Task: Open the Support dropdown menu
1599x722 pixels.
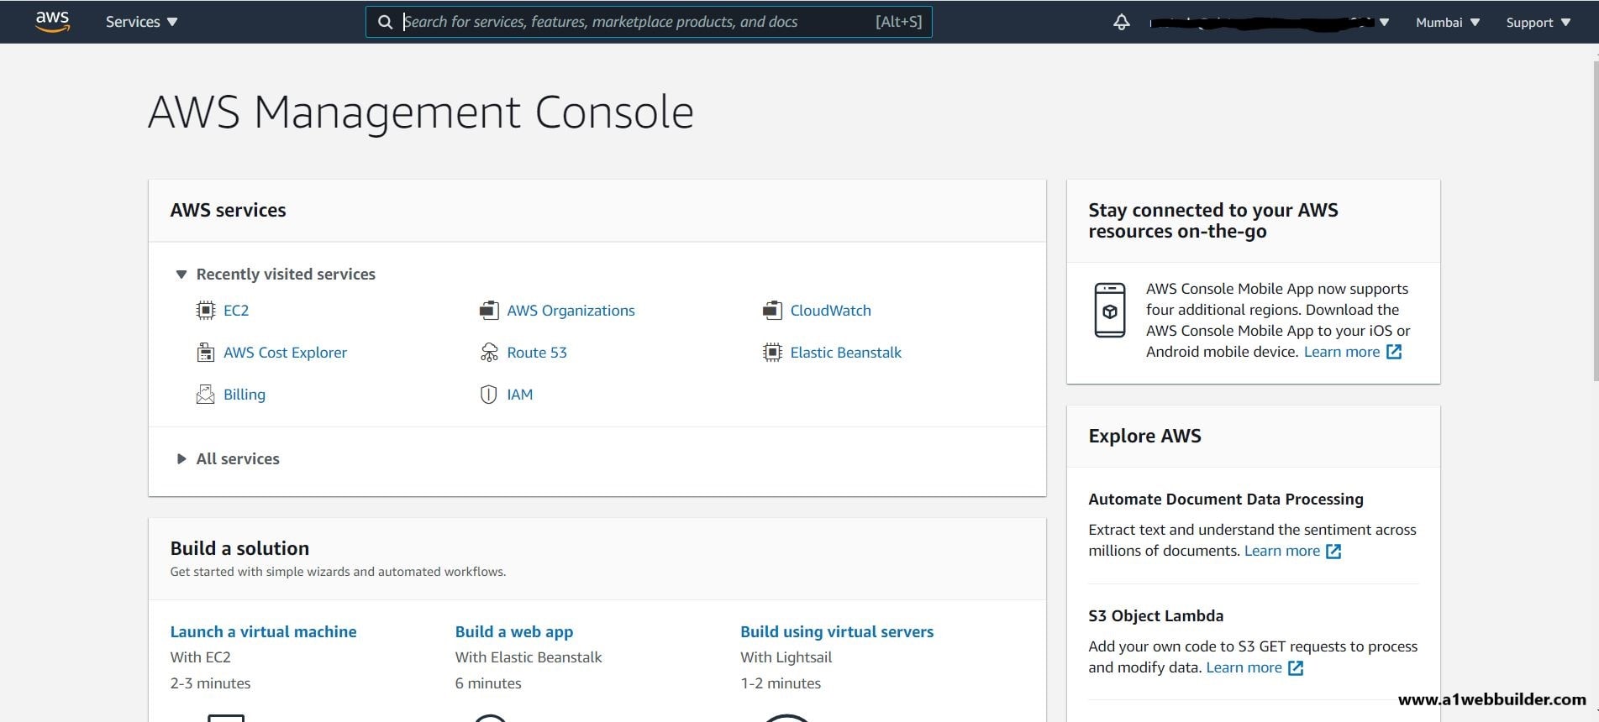Action: click(1538, 23)
